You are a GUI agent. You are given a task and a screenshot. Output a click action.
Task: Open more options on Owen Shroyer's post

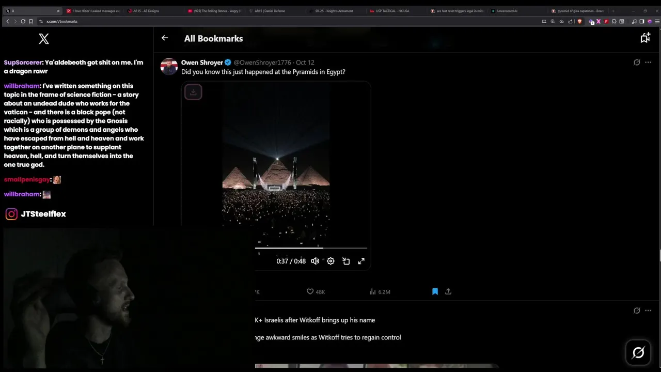click(648, 63)
